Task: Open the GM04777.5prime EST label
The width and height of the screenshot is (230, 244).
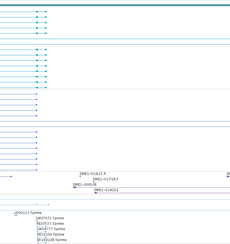Action: (51, 229)
